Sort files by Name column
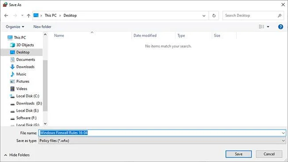288x162 pixels. (59, 35)
